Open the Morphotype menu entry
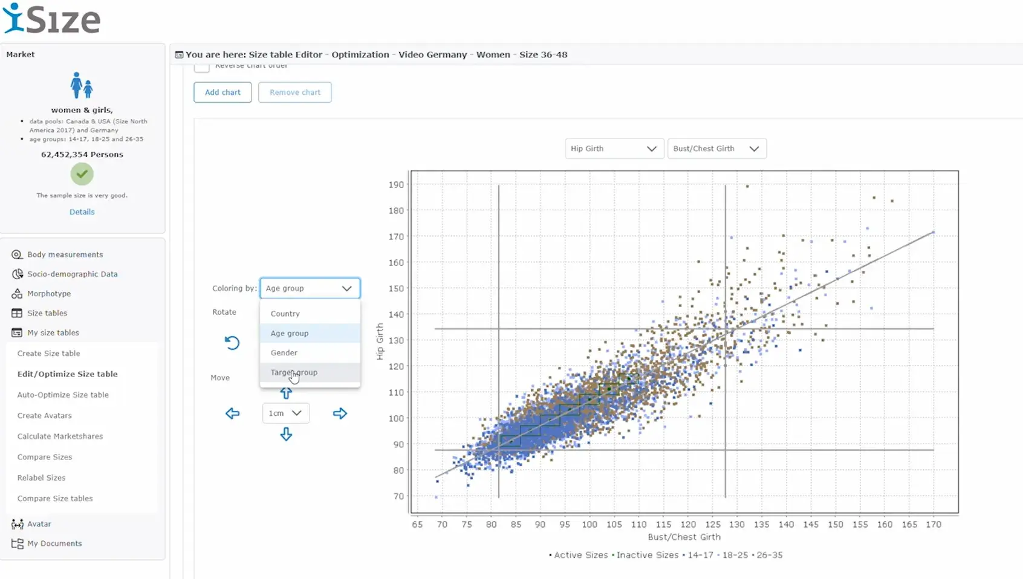This screenshot has width=1023, height=579. pyautogui.click(x=49, y=294)
